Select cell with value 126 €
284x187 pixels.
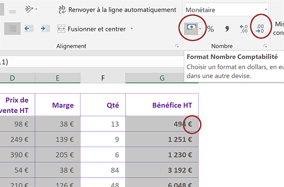point(58,183)
